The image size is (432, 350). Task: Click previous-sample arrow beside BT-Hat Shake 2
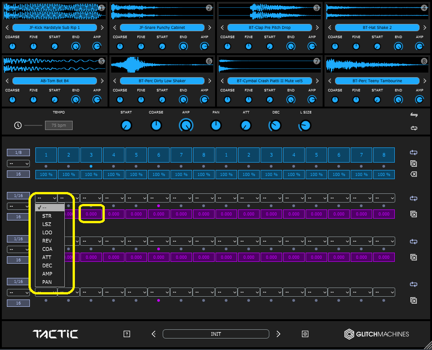330,28
